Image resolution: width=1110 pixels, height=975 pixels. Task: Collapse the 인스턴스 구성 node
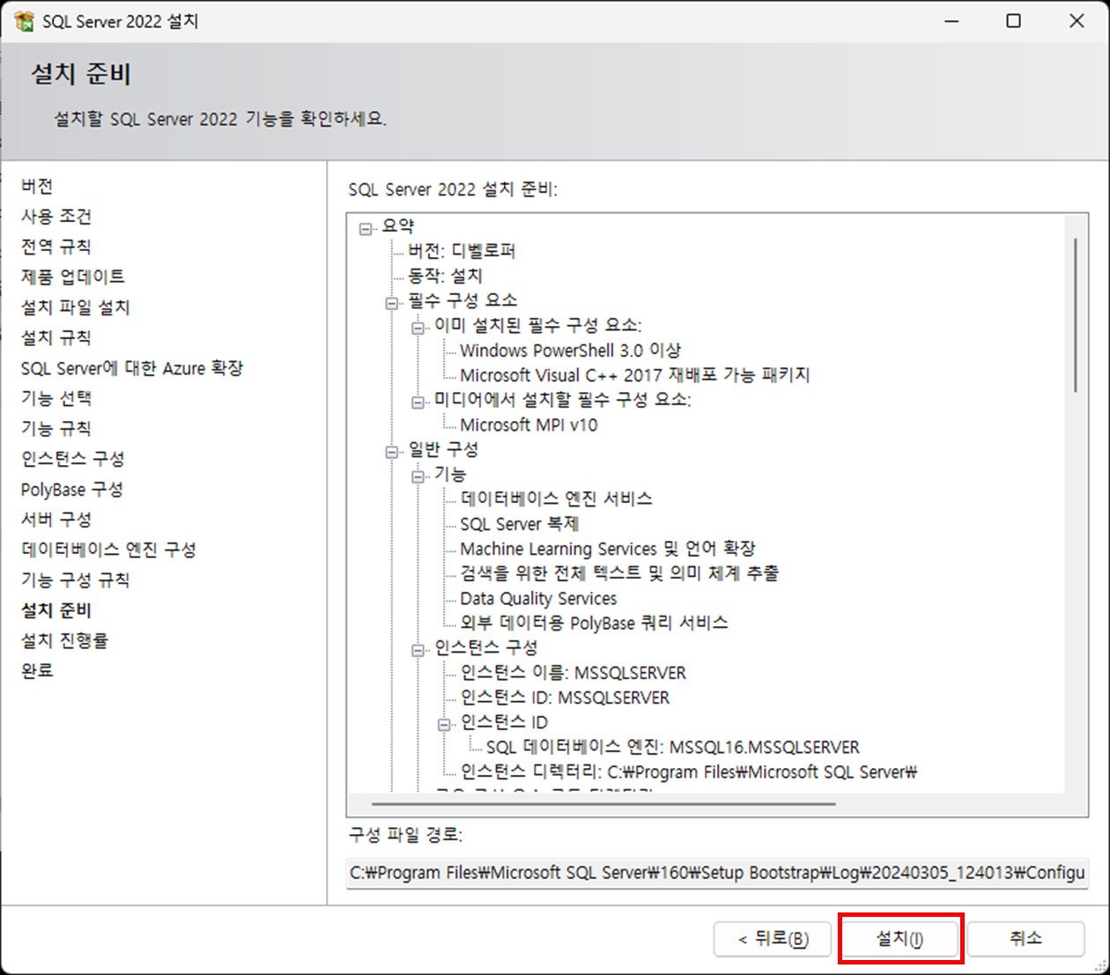(418, 649)
